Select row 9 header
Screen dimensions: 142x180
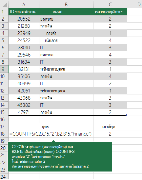4,69
